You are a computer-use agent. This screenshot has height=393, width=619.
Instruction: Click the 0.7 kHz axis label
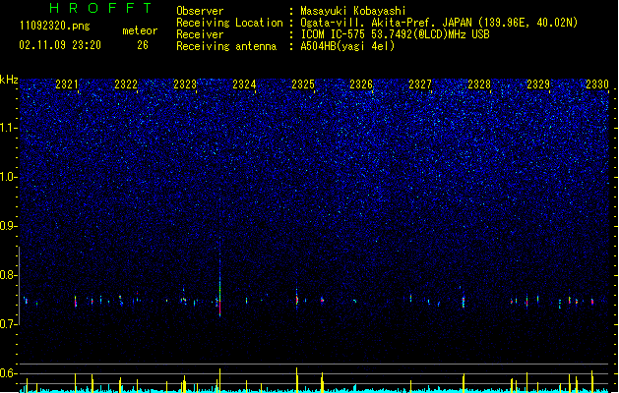point(9,324)
